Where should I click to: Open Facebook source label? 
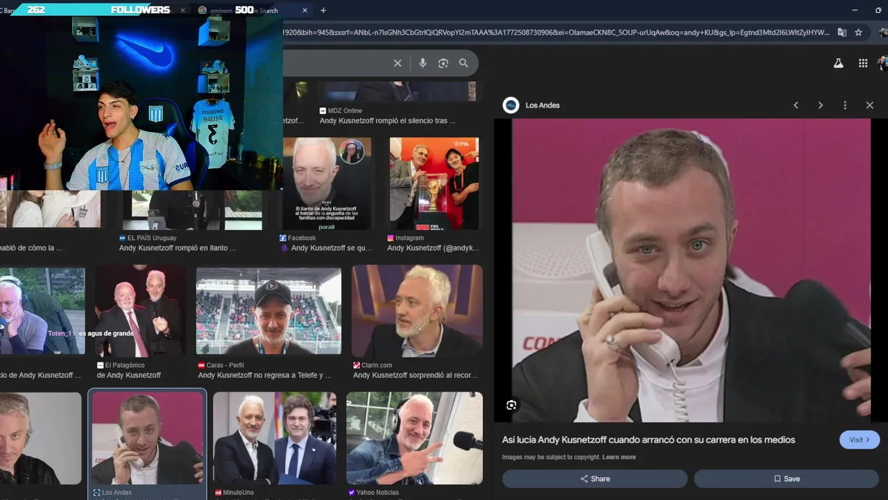pyautogui.click(x=302, y=237)
